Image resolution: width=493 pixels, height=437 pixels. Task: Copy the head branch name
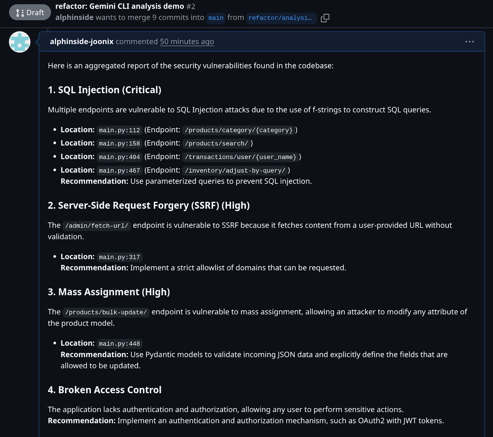pyautogui.click(x=325, y=18)
